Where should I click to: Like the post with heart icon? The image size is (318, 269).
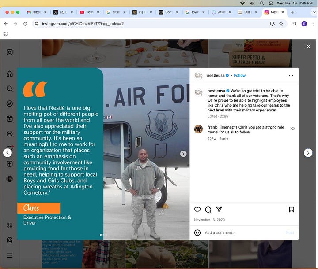click(x=197, y=210)
